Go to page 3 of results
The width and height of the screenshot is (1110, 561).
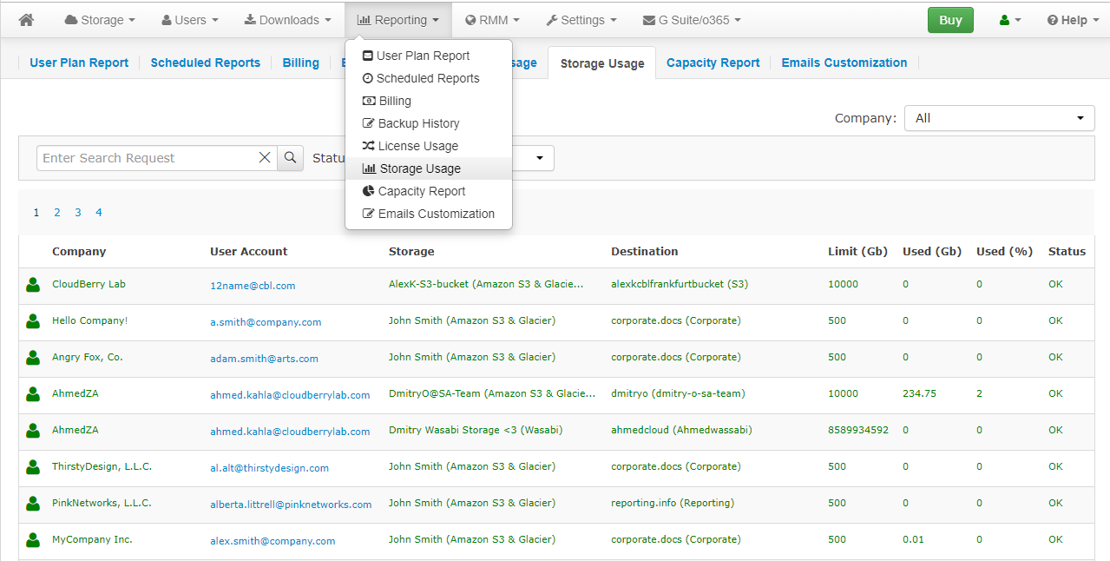[x=78, y=213]
